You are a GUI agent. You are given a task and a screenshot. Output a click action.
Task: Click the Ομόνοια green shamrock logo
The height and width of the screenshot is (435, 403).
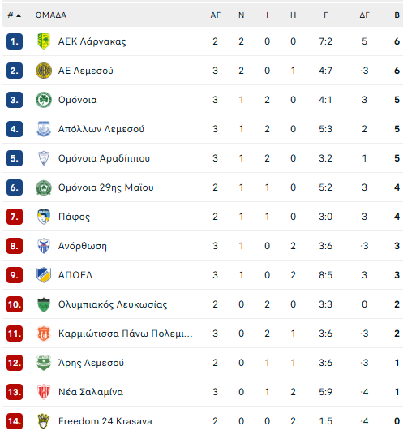pyautogui.click(x=44, y=100)
